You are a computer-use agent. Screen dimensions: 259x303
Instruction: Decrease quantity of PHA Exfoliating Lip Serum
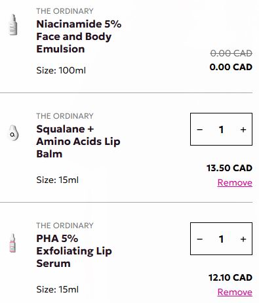point(199,239)
